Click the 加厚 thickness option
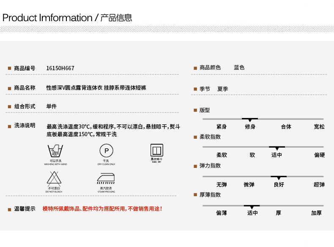This screenshot has height=247, width=334. tap(316, 213)
